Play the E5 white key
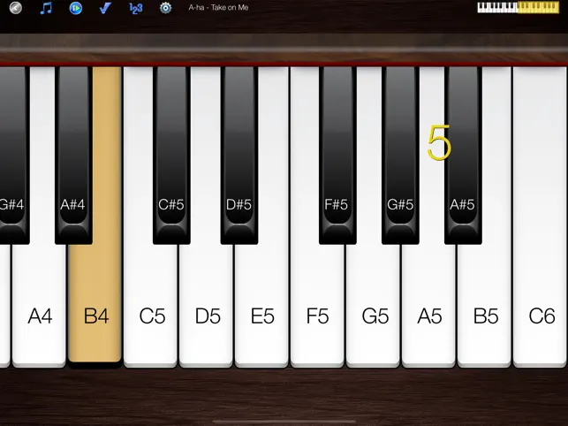The image size is (568, 426). point(261,305)
